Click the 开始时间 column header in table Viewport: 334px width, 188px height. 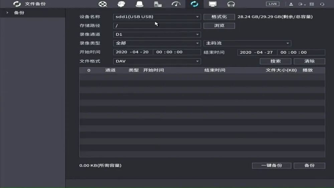point(154,70)
